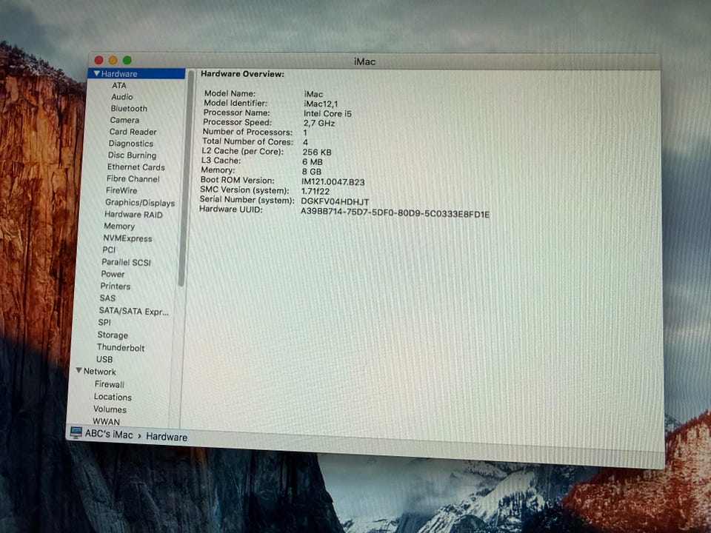Viewport: 711px width, 533px height.
Task: Select Parallel SCSI in the sidebar
Action: tap(126, 262)
